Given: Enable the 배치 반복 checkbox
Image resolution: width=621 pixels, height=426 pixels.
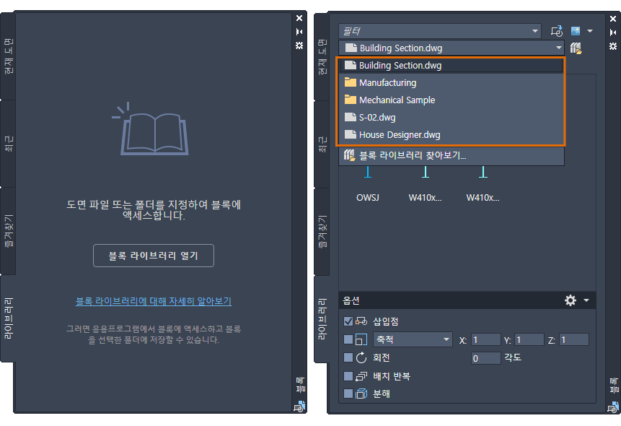Looking at the screenshot, I should 348,376.
